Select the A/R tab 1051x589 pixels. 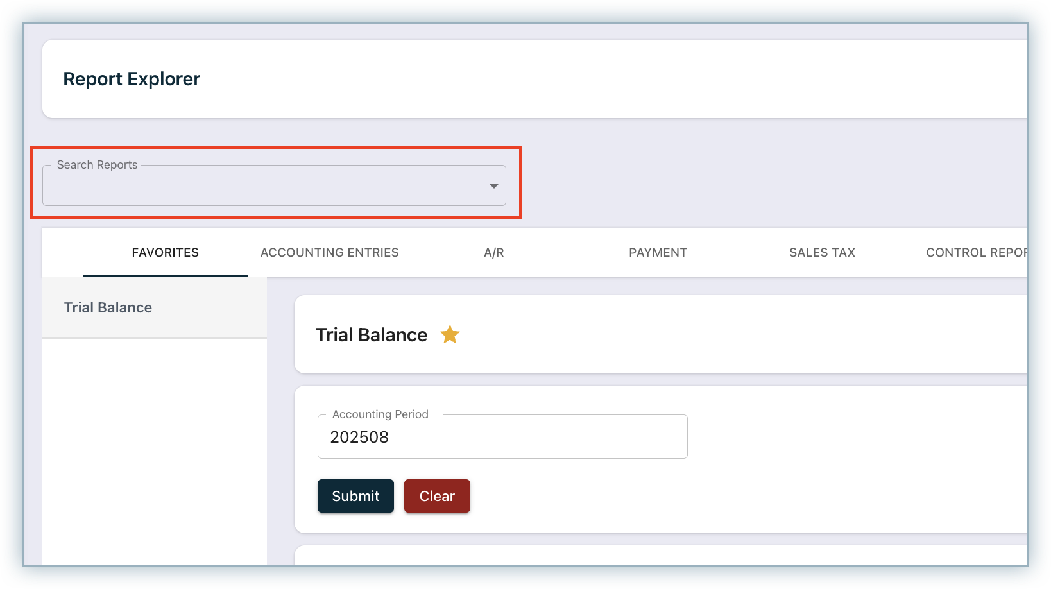[493, 253]
